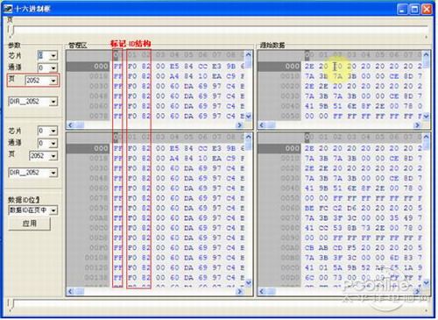438x320 pixels.
Task: Click scroll-down arrow in upper 管理区 hex panel
Action: (x=248, y=117)
